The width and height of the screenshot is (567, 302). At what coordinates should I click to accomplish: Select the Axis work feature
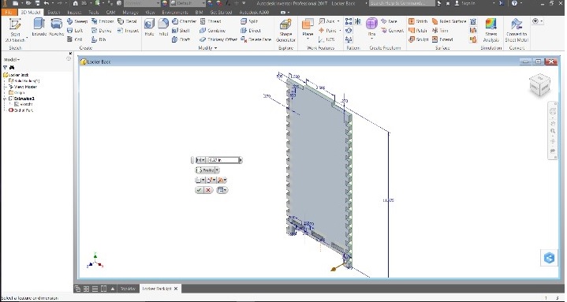[x=327, y=21]
